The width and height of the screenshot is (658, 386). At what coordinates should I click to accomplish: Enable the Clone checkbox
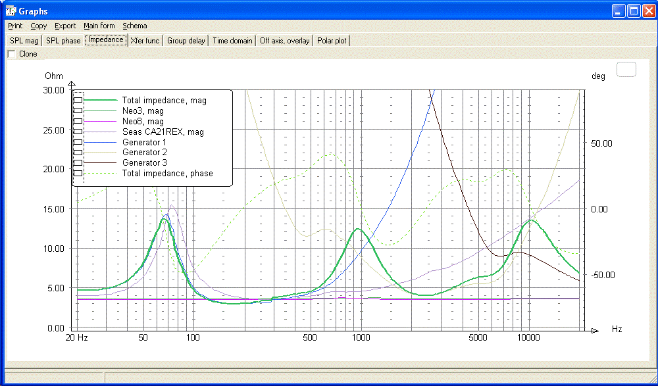tap(12, 54)
